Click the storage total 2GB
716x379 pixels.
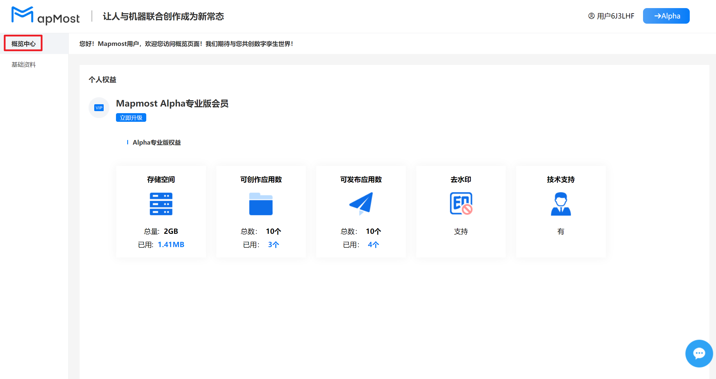[171, 231]
